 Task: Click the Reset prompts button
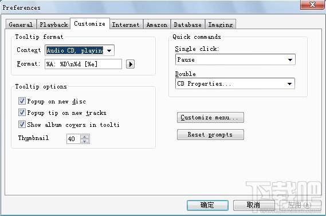(x=210, y=134)
